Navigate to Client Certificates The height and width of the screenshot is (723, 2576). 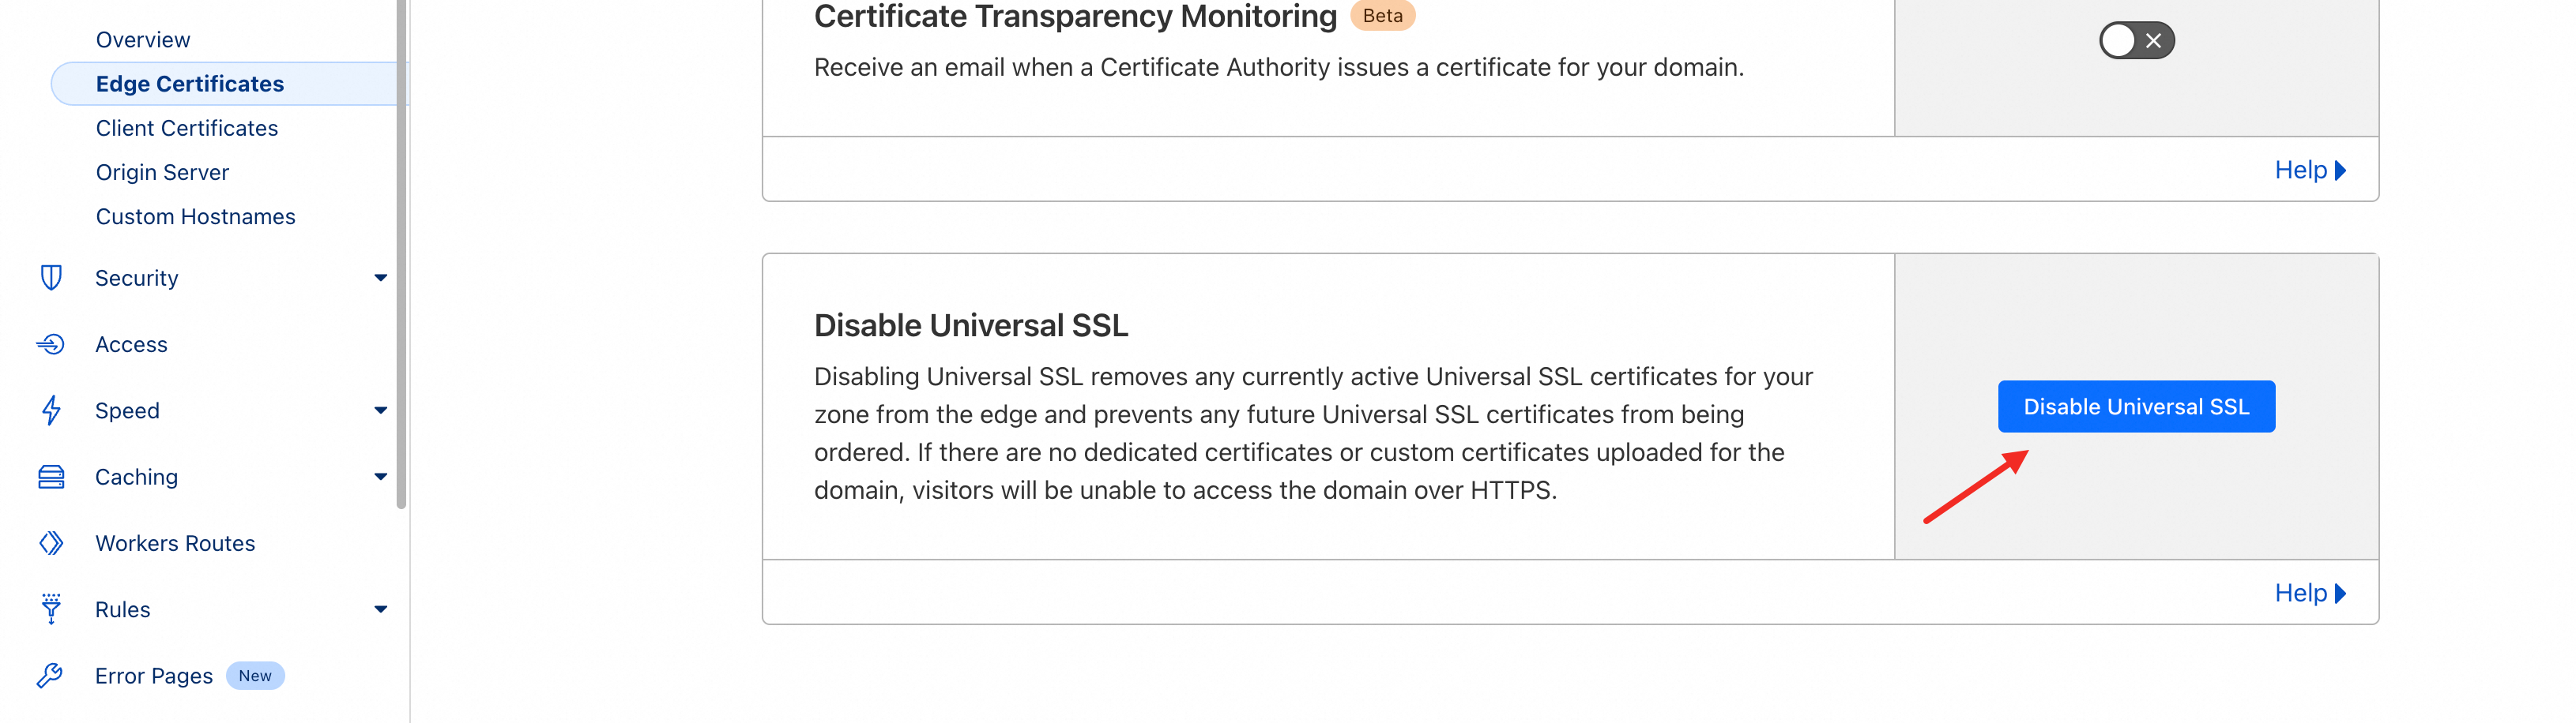click(187, 128)
